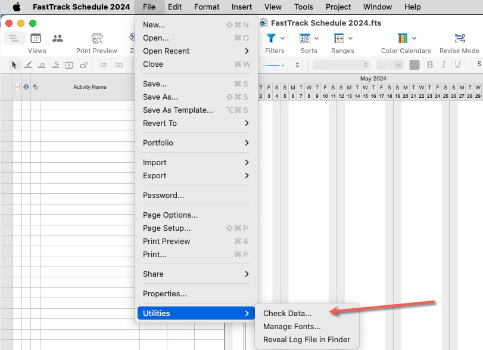Open the resource view (people icon)
The height and width of the screenshot is (350, 483).
point(58,38)
